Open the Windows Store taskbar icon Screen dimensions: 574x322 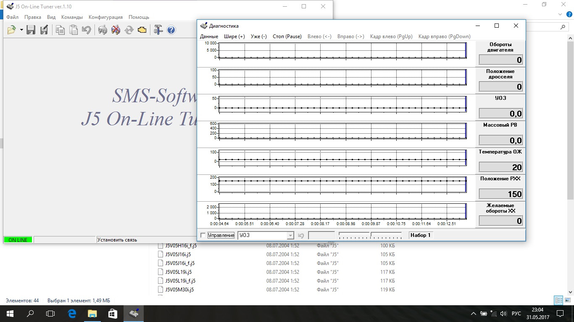point(112,313)
